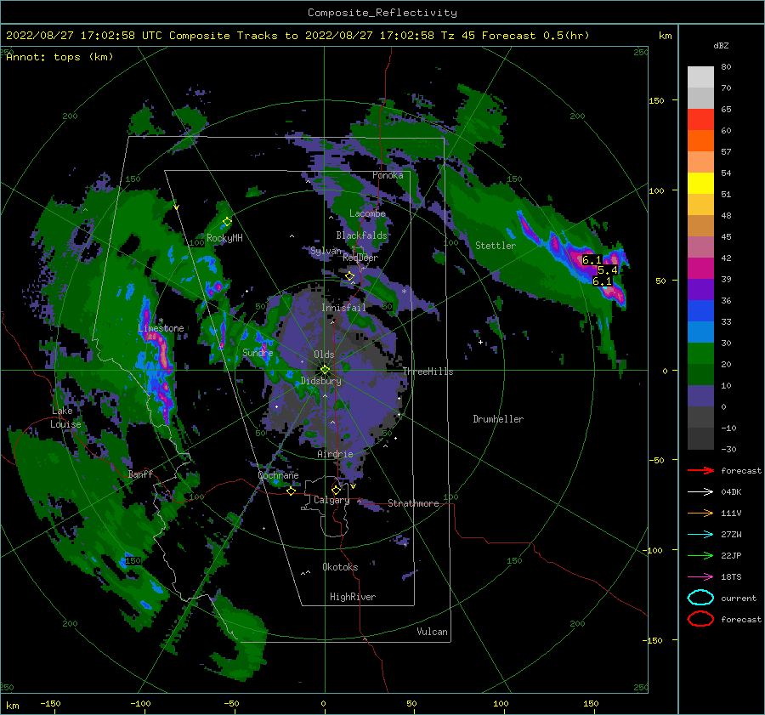Select the purple 0-10 dBZ swatch
Viewport: 765px width, 715px height.
(700, 396)
